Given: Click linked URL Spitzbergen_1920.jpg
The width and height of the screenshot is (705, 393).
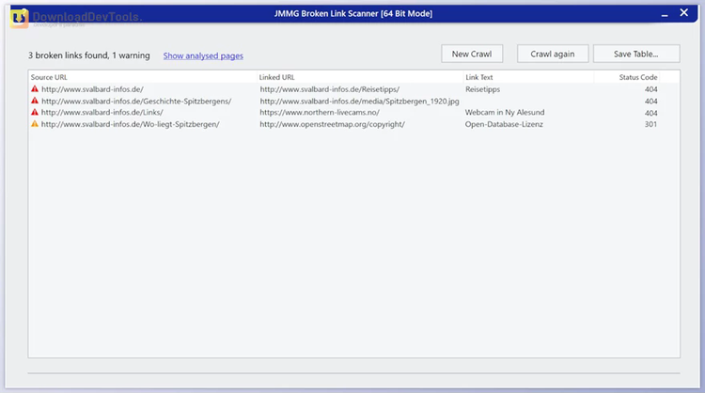Looking at the screenshot, I should coord(360,102).
